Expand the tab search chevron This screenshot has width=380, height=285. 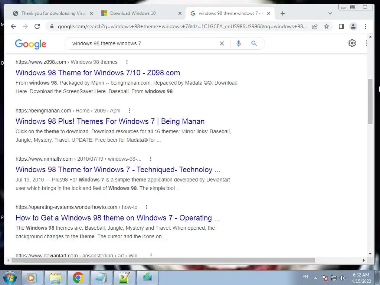click(x=330, y=13)
